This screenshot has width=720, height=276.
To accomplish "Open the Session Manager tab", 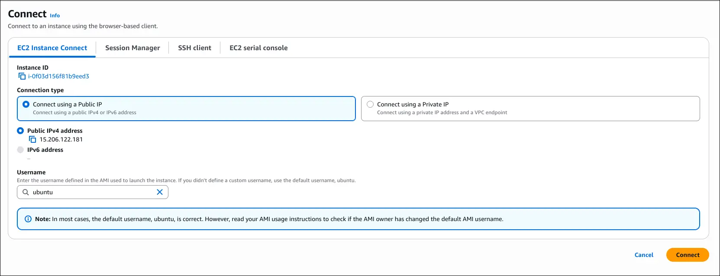I will (x=132, y=48).
